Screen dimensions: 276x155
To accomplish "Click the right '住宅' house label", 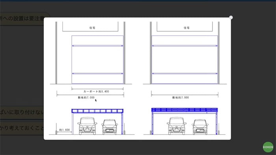I will click(186, 28).
